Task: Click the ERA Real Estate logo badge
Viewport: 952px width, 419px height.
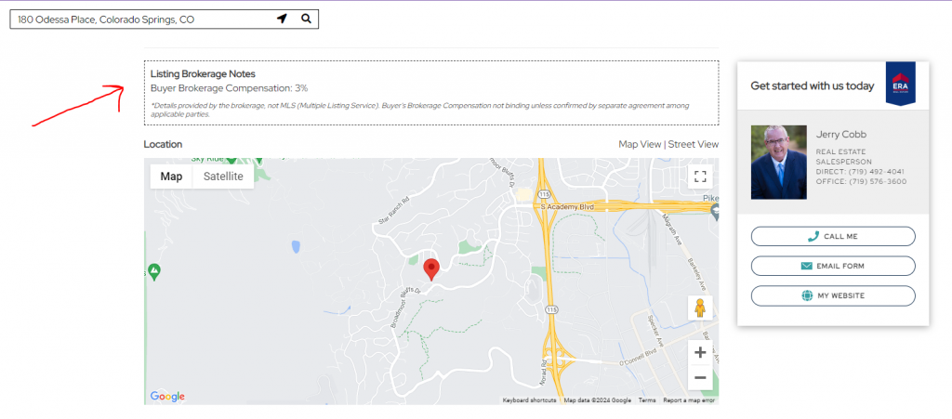Action: click(901, 85)
